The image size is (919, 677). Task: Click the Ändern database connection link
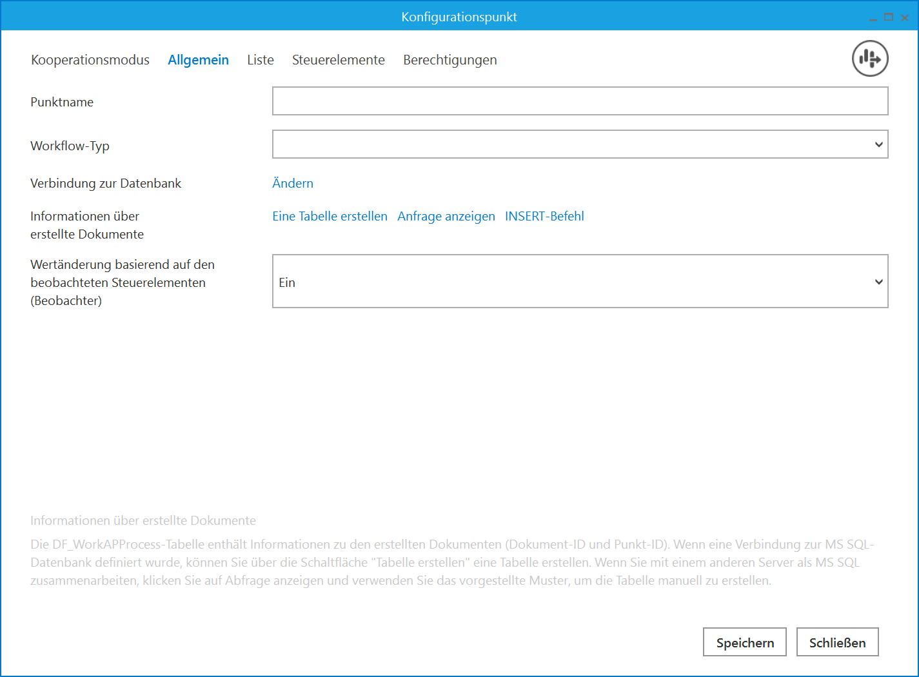click(293, 183)
